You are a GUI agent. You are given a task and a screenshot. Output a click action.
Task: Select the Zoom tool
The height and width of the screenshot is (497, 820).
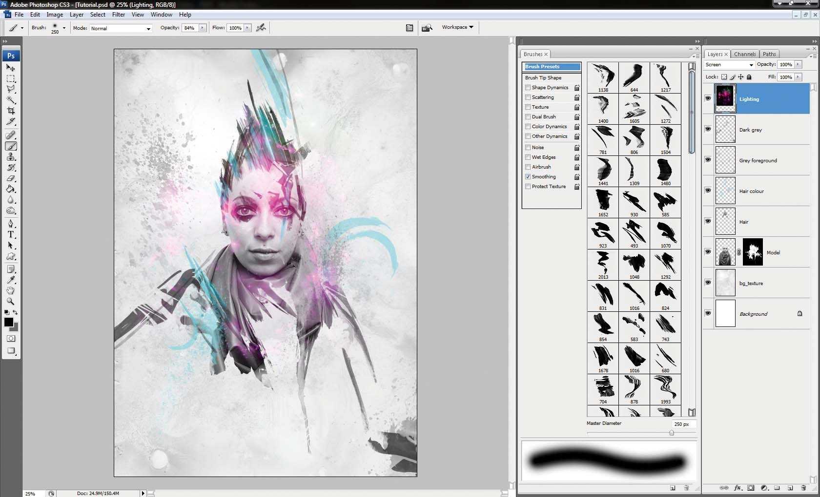pyautogui.click(x=11, y=301)
